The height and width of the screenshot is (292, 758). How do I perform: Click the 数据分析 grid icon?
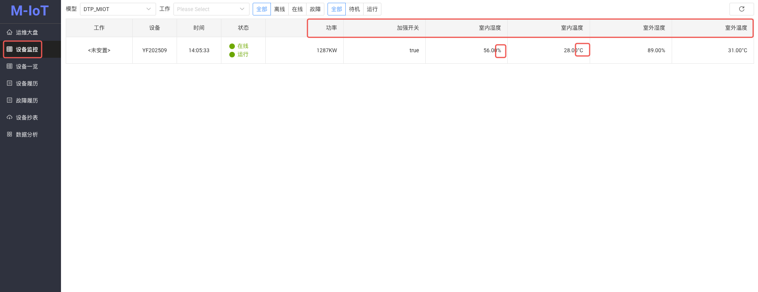(10, 135)
